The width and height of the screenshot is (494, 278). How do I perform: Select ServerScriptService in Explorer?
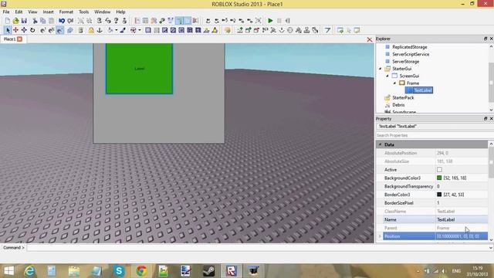pyautogui.click(x=411, y=54)
